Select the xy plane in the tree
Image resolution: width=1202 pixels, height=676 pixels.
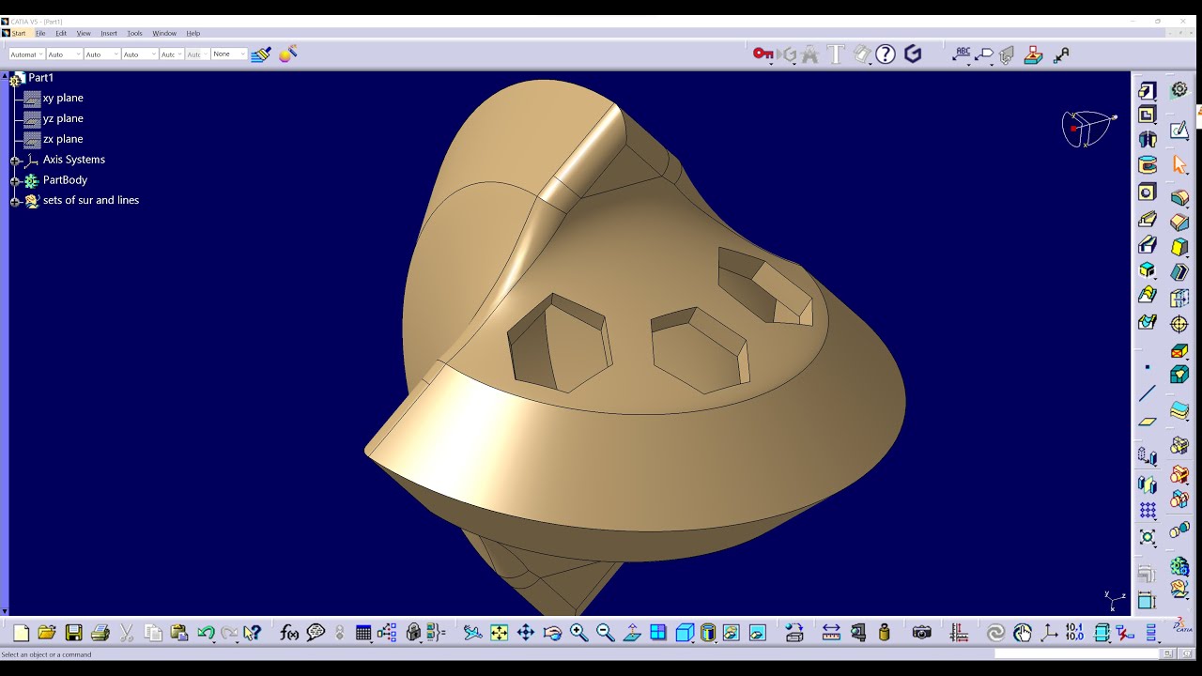pyautogui.click(x=63, y=98)
